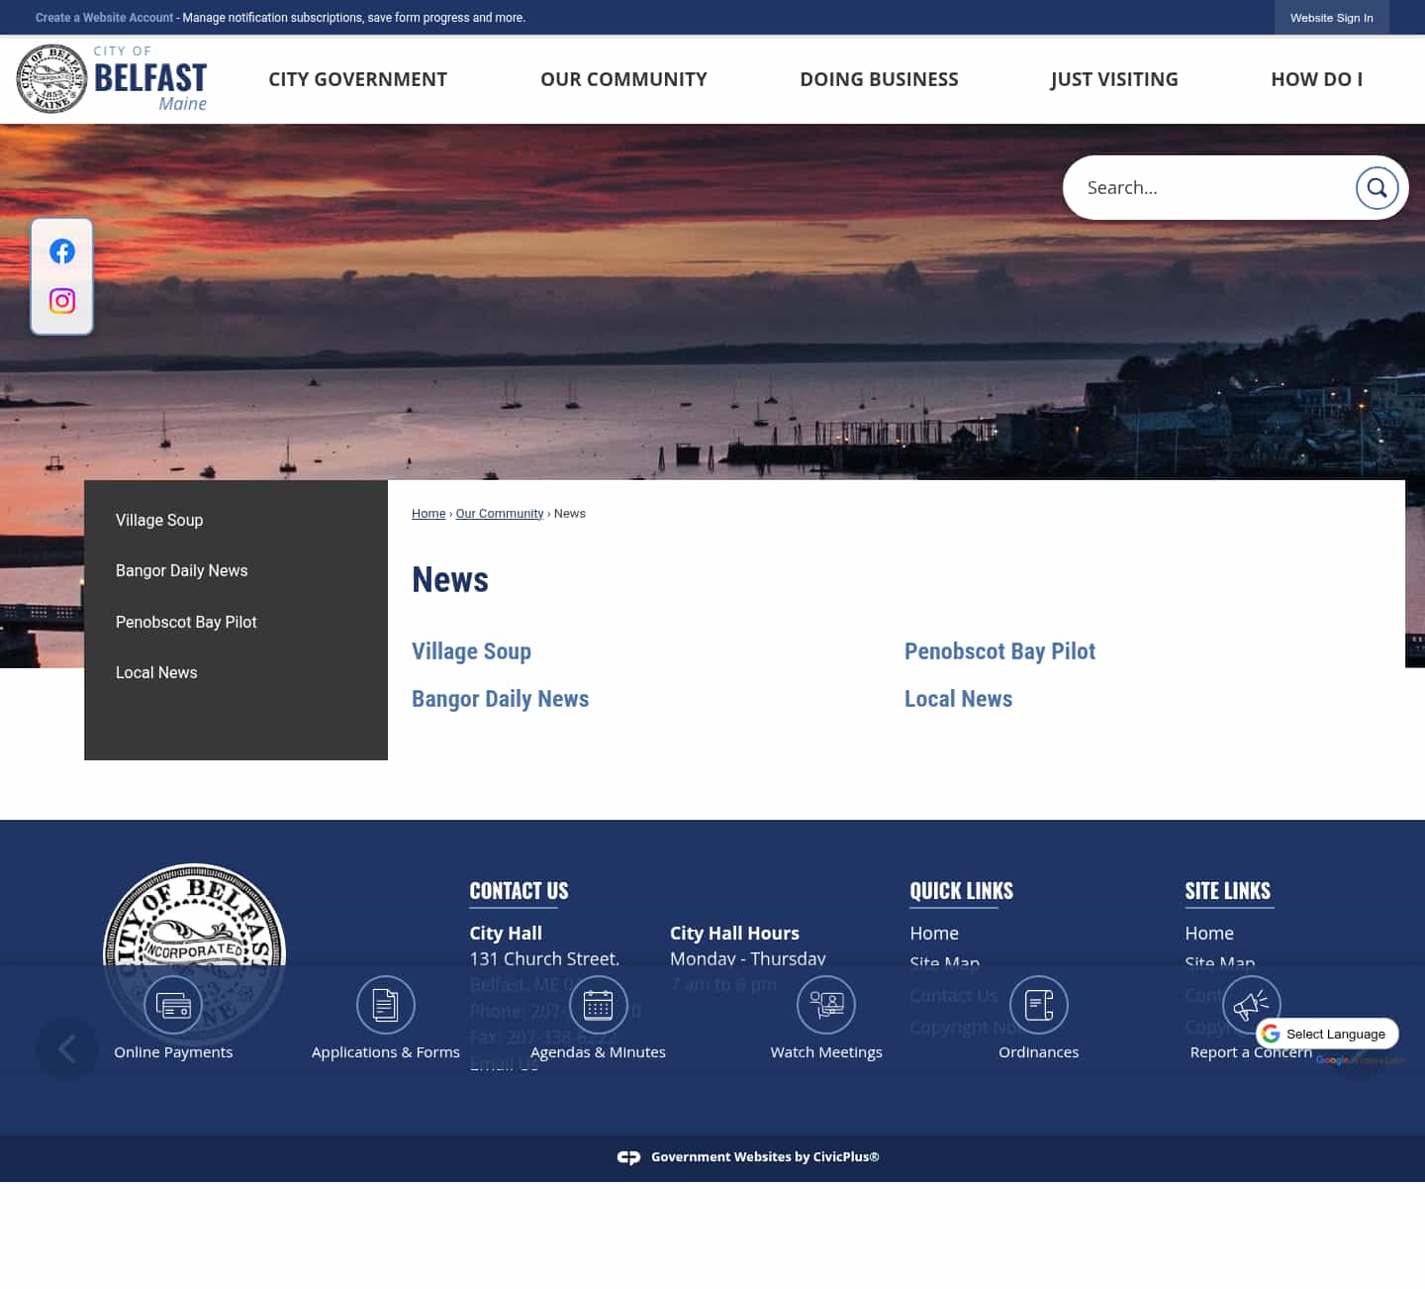Image resolution: width=1425 pixels, height=1289 pixels.
Task: Click the Report a Concern megaphone icon
Action: [1251, 1004]
